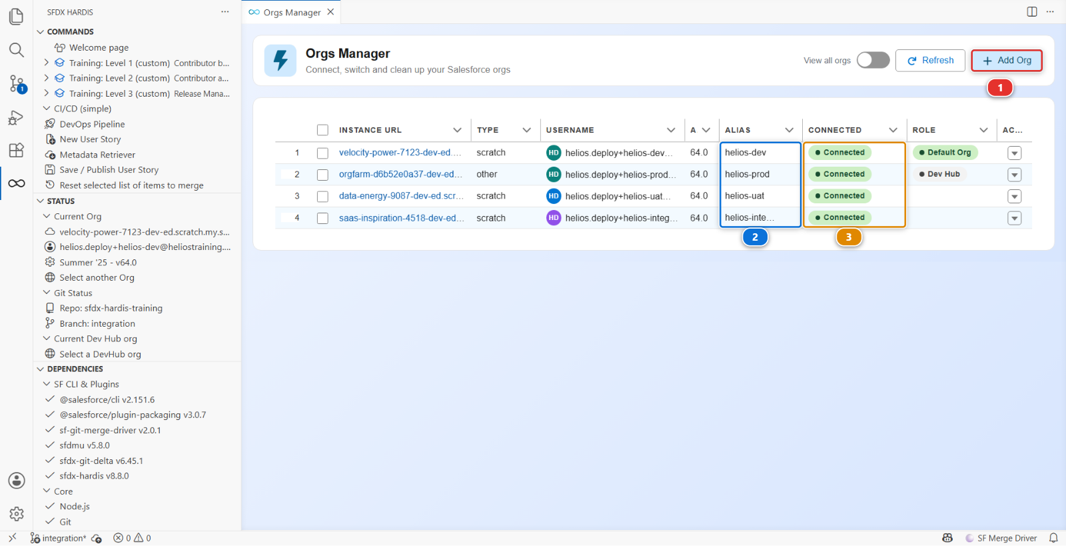Screen dimensions: 1066x546
Task: Open data-energy-9087-dev-ed instance link
Action: click(x=401, y=196)
